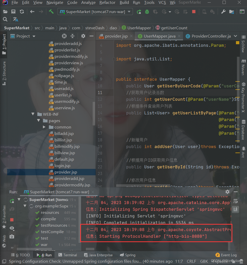Navigate back with the left arrow
The width and height of the screenshot is (247, 265).
point(32,12)
